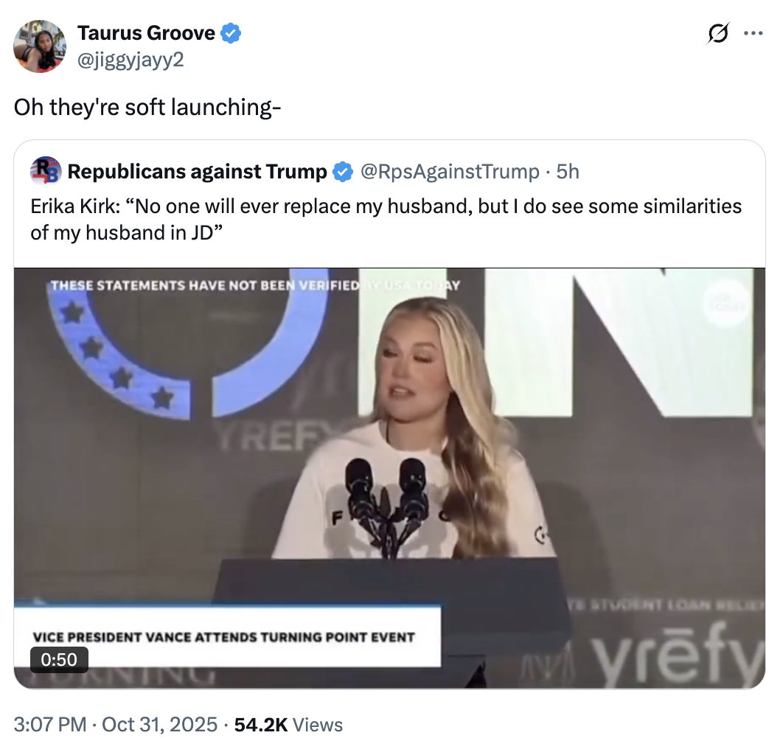Image resolution: width=780 pixels, height=755 pixels.
Task: Click the 54.2K Views count
Action: pos(288,725)
